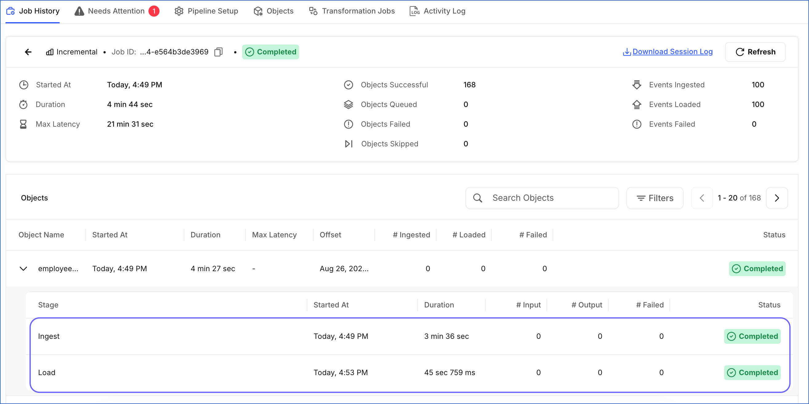Click the Load stage Completed badge
Screen dimensions: 809x404
point(752,373)
